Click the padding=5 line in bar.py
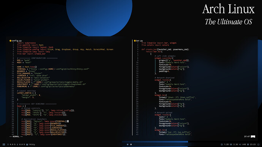Image resolution: width=262 pixels, height=147 pixels. (x=164, y=71)
